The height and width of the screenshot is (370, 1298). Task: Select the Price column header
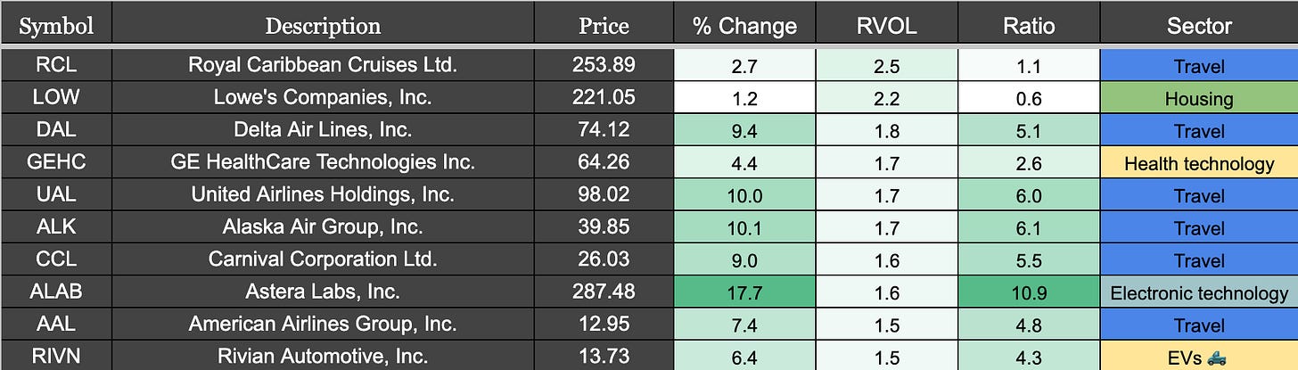[x=604, y=26]
